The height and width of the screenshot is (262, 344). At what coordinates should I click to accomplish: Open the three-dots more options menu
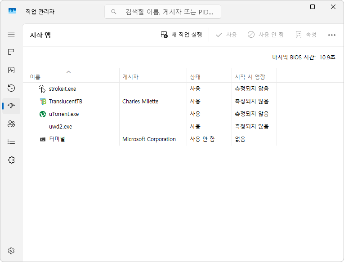pyautogui.click(x=332, y=35)
